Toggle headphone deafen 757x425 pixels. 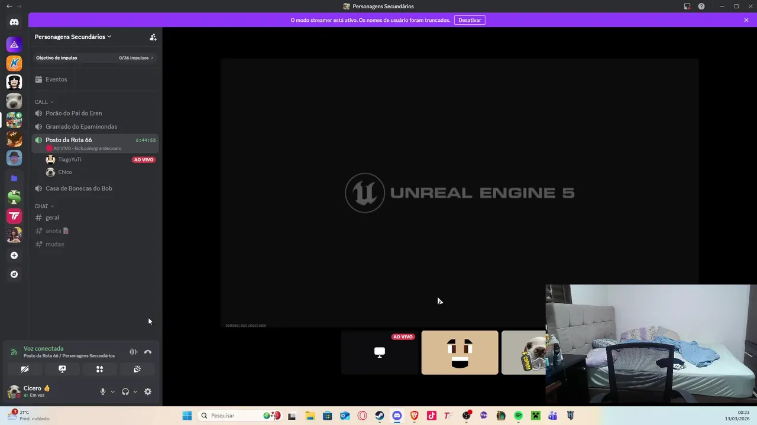pyautogui.click(x=125, y=391)
